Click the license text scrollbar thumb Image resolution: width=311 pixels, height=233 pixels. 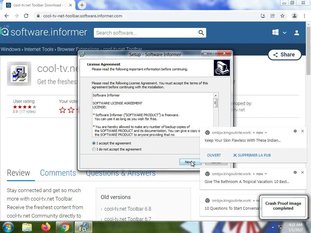click(215, 103)
